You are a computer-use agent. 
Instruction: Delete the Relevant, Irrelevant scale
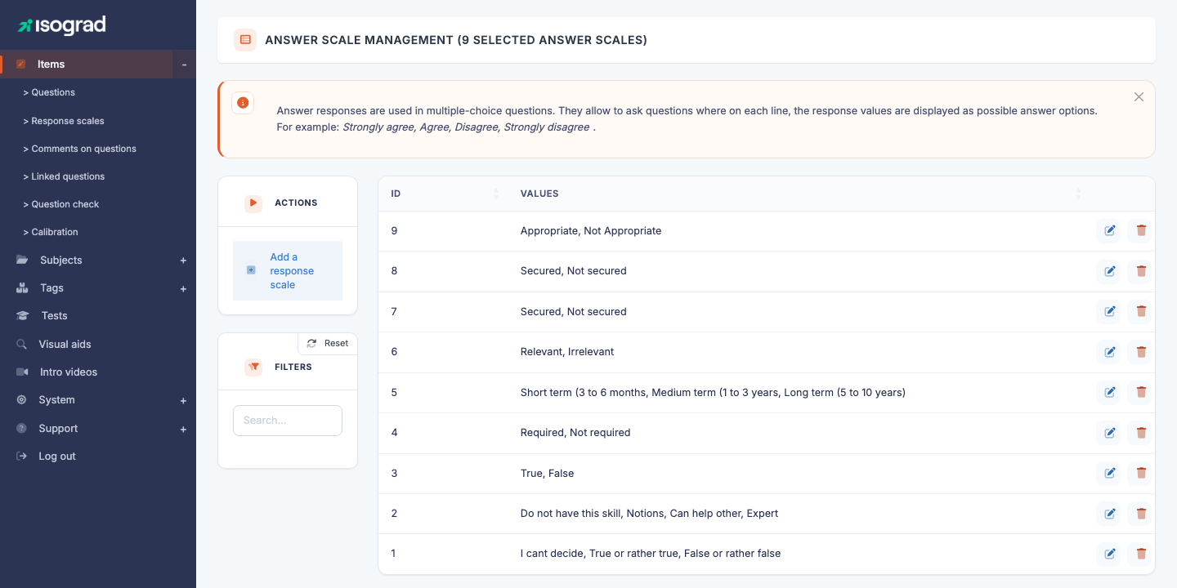click(1140, 352)
